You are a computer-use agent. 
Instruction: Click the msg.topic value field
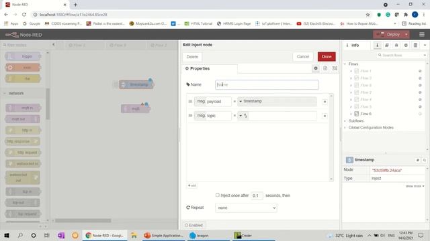[x=282, y=116]
